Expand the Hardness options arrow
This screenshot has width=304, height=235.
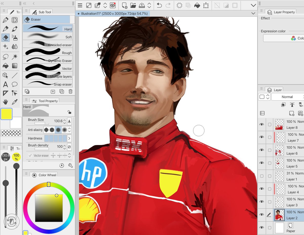click(69, 138)
